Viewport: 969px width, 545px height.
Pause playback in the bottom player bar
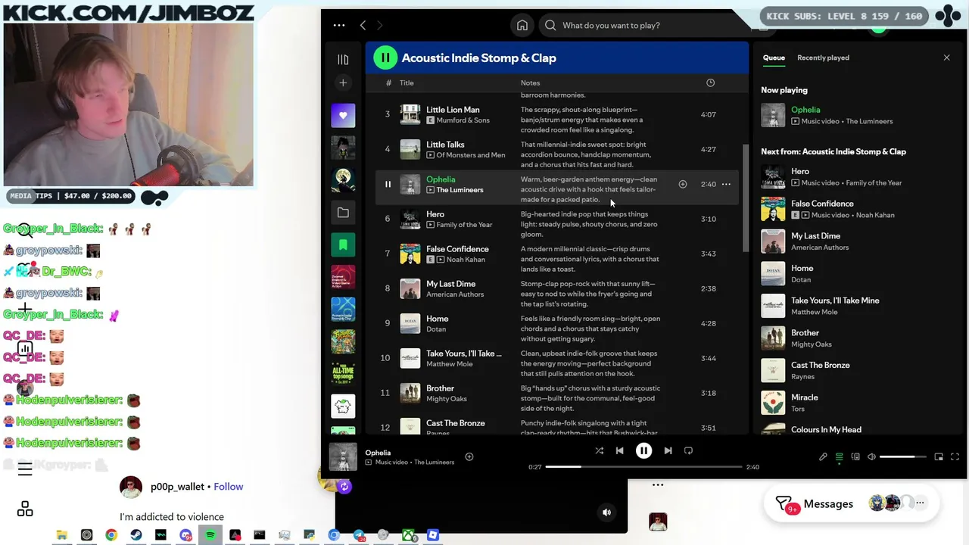643,450
